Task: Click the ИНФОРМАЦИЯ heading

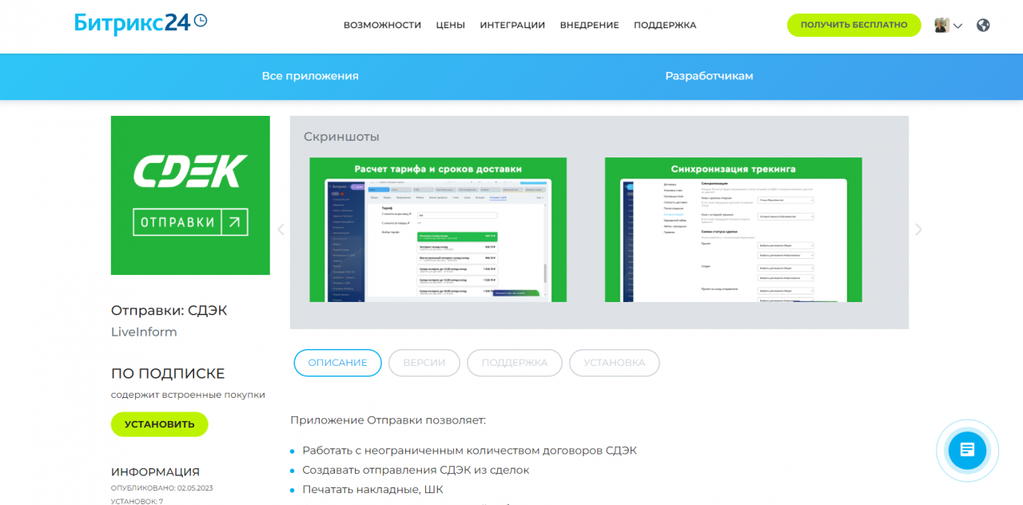Action: click(155, 472)
